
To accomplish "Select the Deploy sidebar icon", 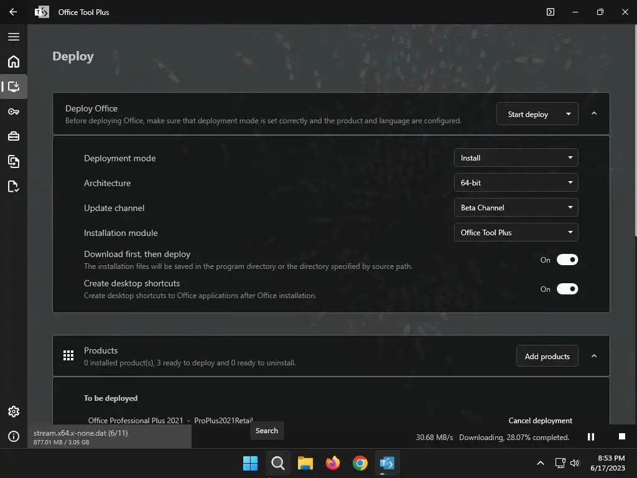I will tap(14, 87).
